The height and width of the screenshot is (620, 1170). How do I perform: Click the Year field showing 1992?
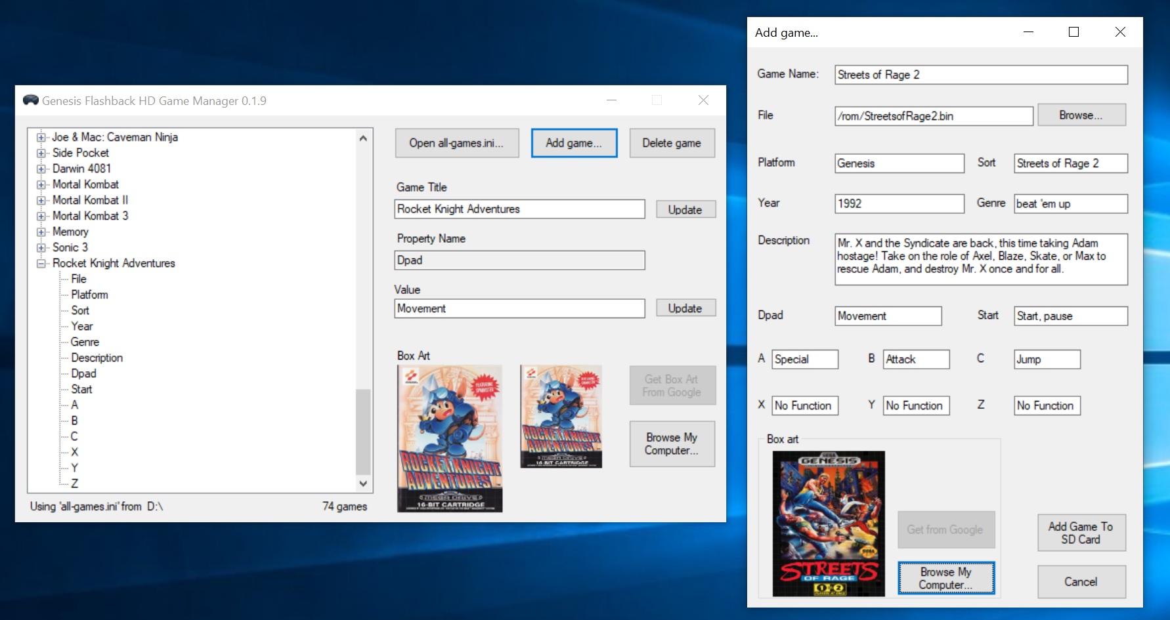click(x=899, y=203)
